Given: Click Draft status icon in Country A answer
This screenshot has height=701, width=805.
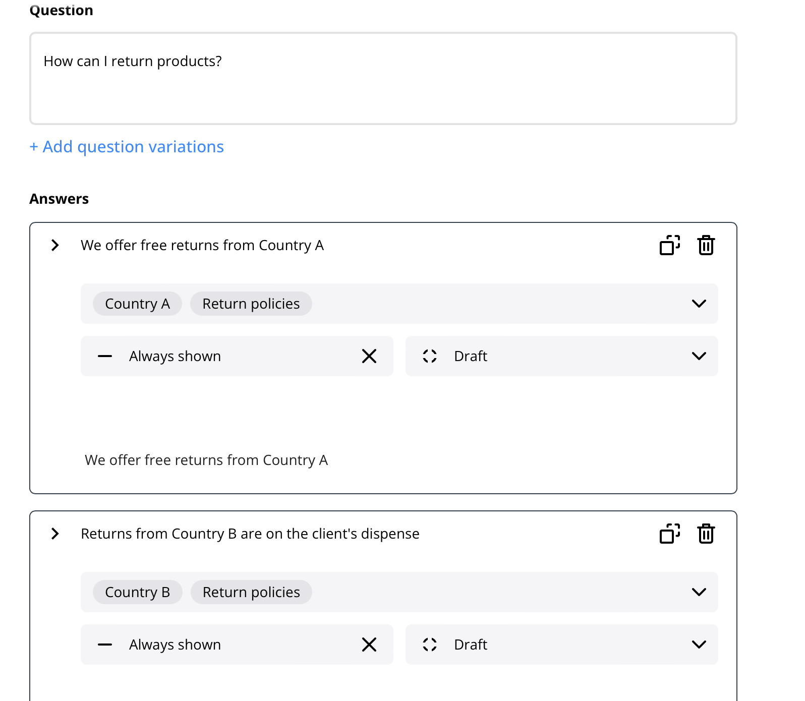Looking at the screenshot, I should pos(430,356).
